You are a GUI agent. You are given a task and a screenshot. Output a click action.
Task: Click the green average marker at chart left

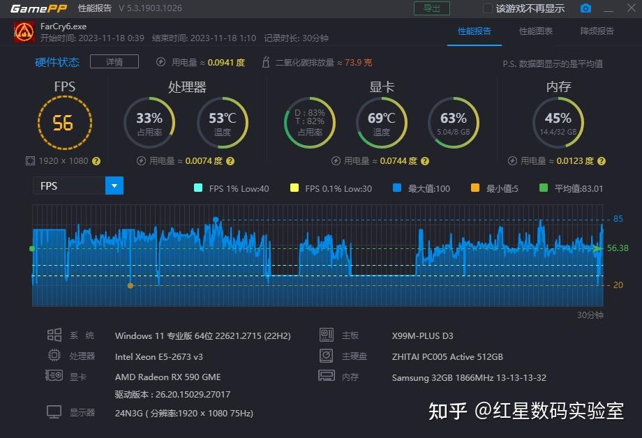pyautogui.click(x=32, y=248)
